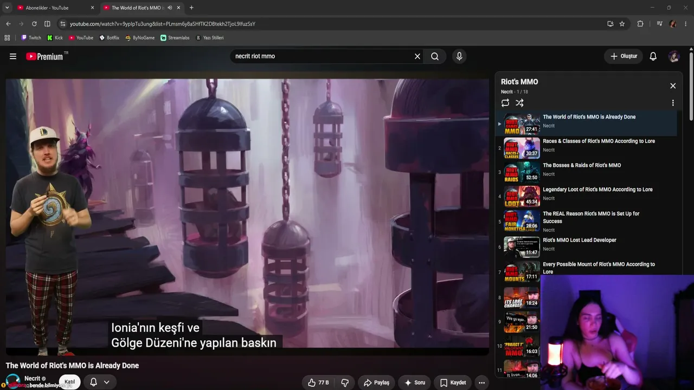694x390 pixels.
Task: Share the video with Paylaş
Action: coord(376,382)
